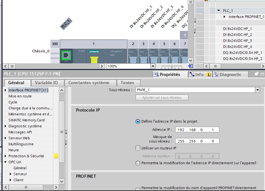Select the Cycle entry in navigation tree
The height and width of the screenshot is (191, 265).
[x=13, y=102]
